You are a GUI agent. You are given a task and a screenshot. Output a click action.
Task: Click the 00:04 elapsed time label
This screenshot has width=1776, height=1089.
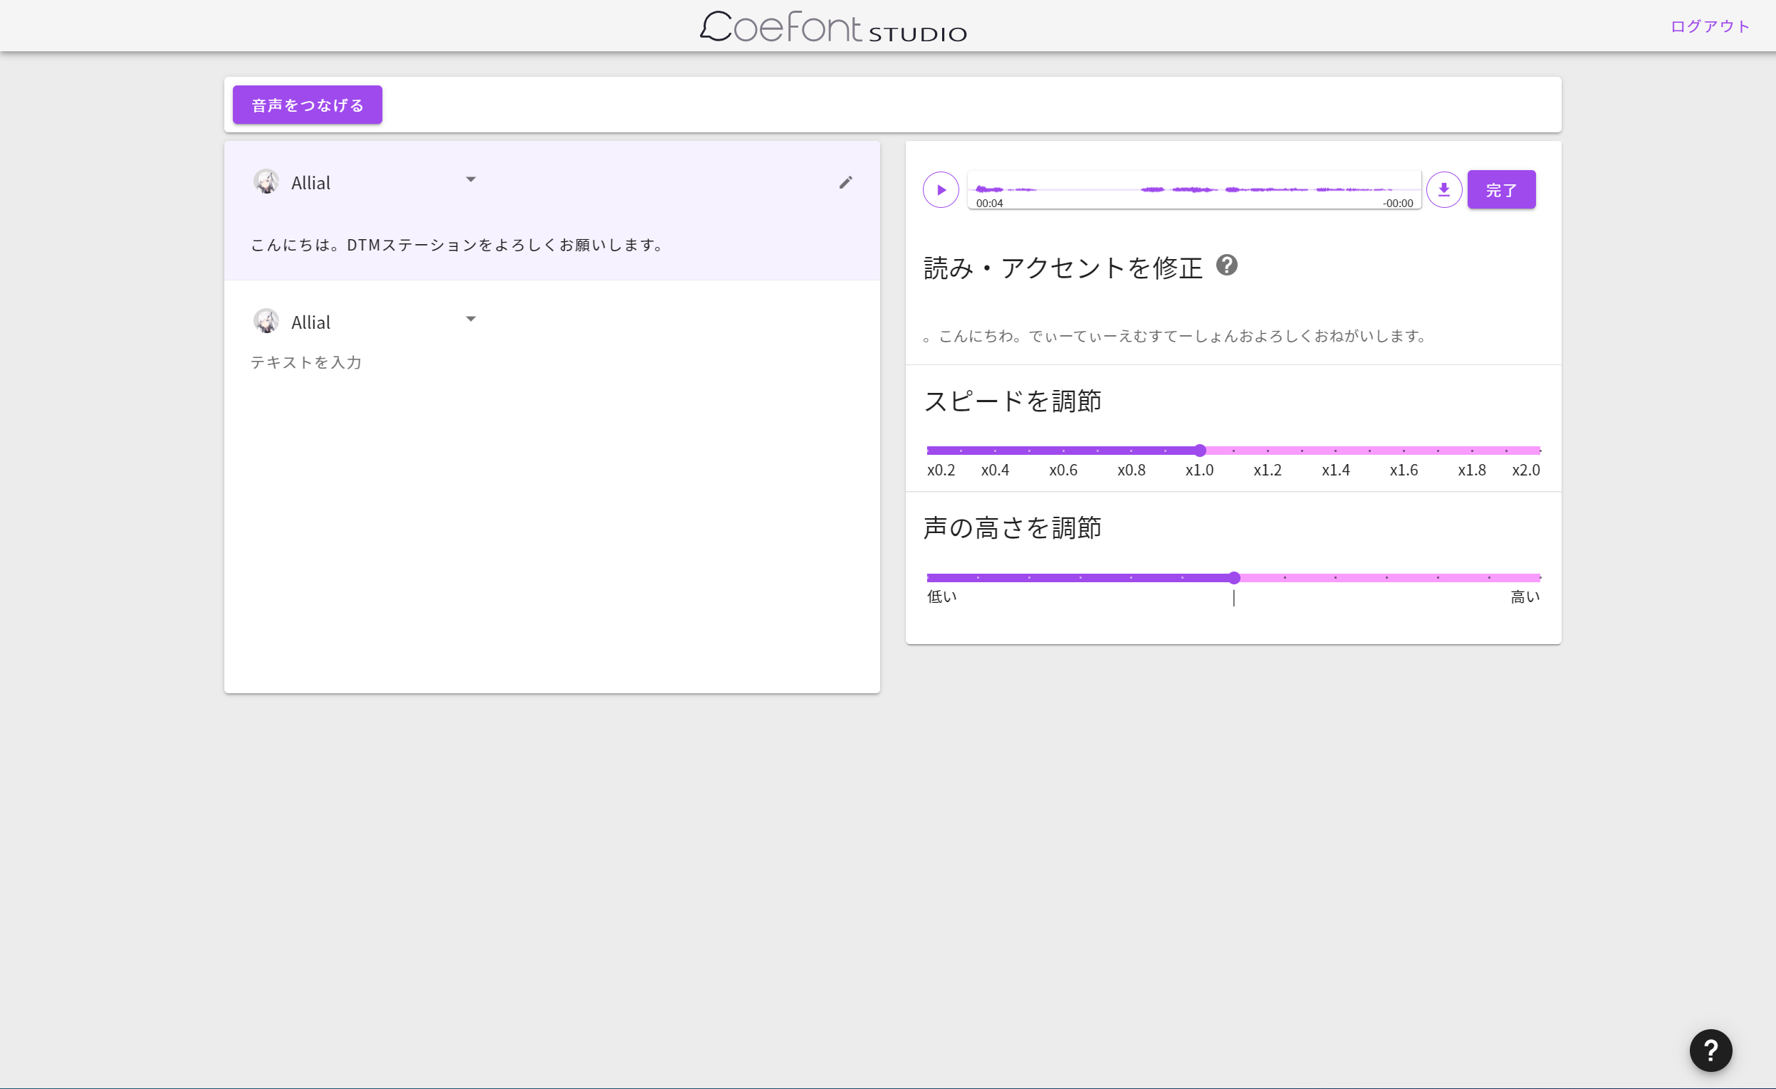[x=989, y=203]
